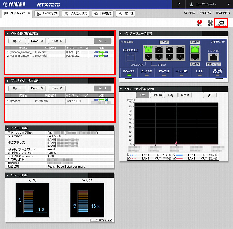
Task: Click LAN1 port 8 on router image
Action: pos(180,57)
